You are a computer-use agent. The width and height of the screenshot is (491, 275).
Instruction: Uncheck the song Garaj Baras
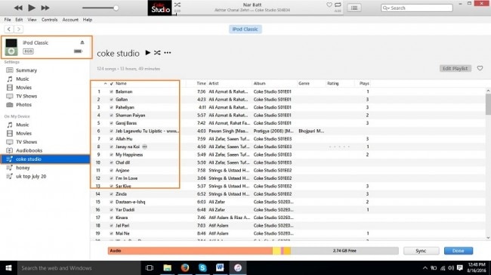click(111, 123)
